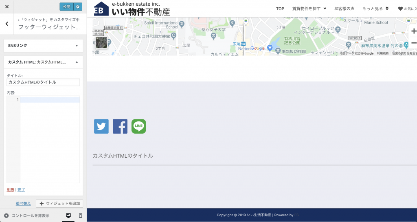This screenshot has width=417, height=222.
Task: Switch to mobile preview icon
Action: pyautogui.click(x=80, y=215)
